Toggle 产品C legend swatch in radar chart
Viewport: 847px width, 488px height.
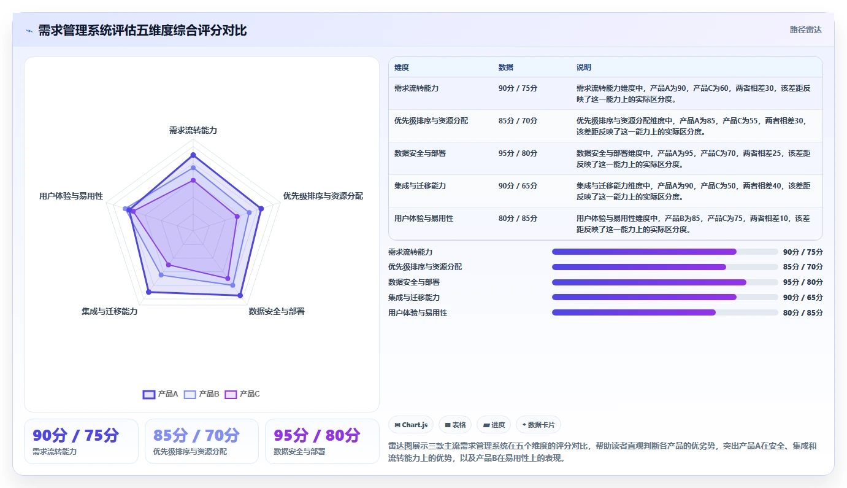tap(231, 394)
